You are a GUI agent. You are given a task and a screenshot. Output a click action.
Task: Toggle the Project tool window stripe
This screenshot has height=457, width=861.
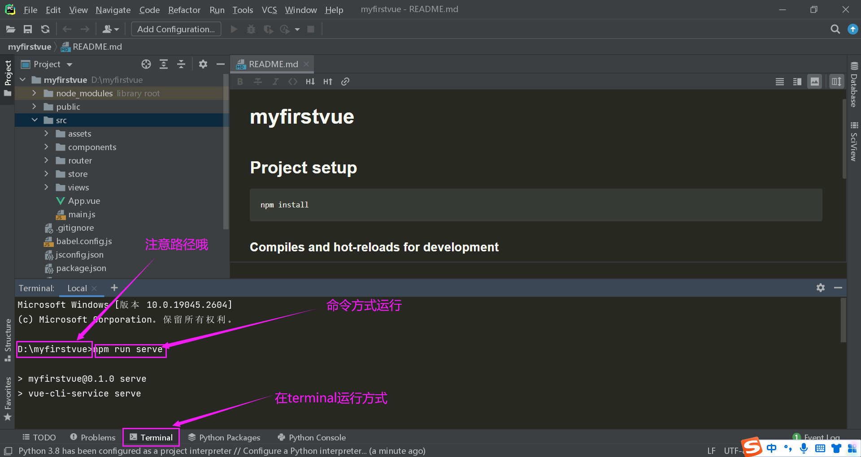(x=8, y=79)
